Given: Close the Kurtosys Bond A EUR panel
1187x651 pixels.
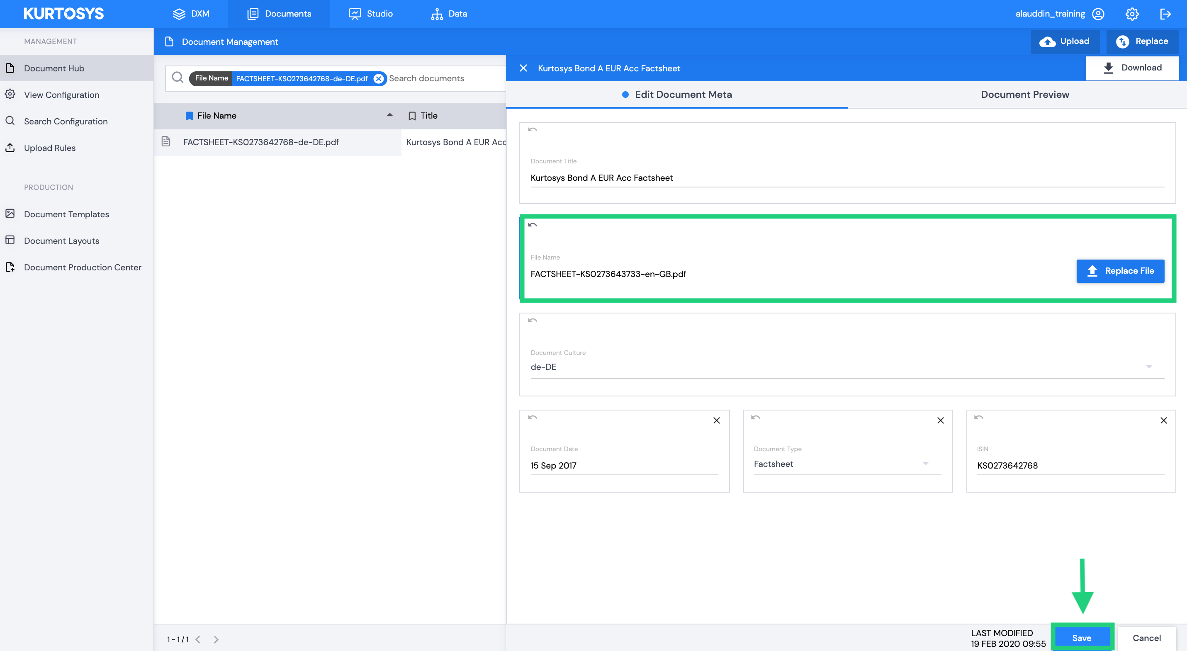Looking at the screenshot, I should 523,68.
